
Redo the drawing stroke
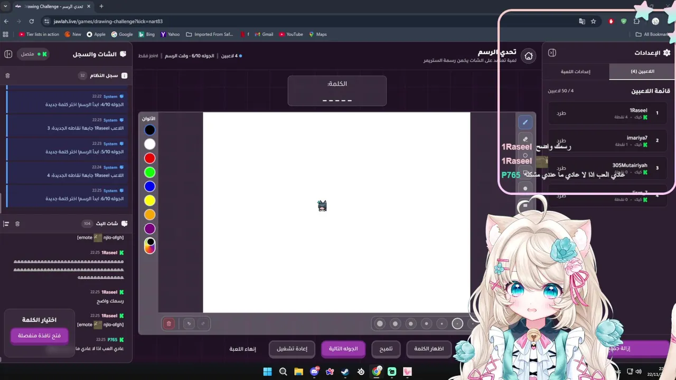point(203,324)
